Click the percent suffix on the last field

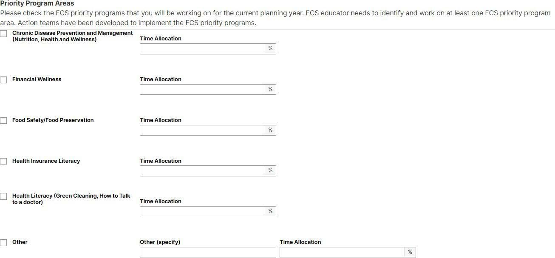pyautogui.click(x=409, y=252)
